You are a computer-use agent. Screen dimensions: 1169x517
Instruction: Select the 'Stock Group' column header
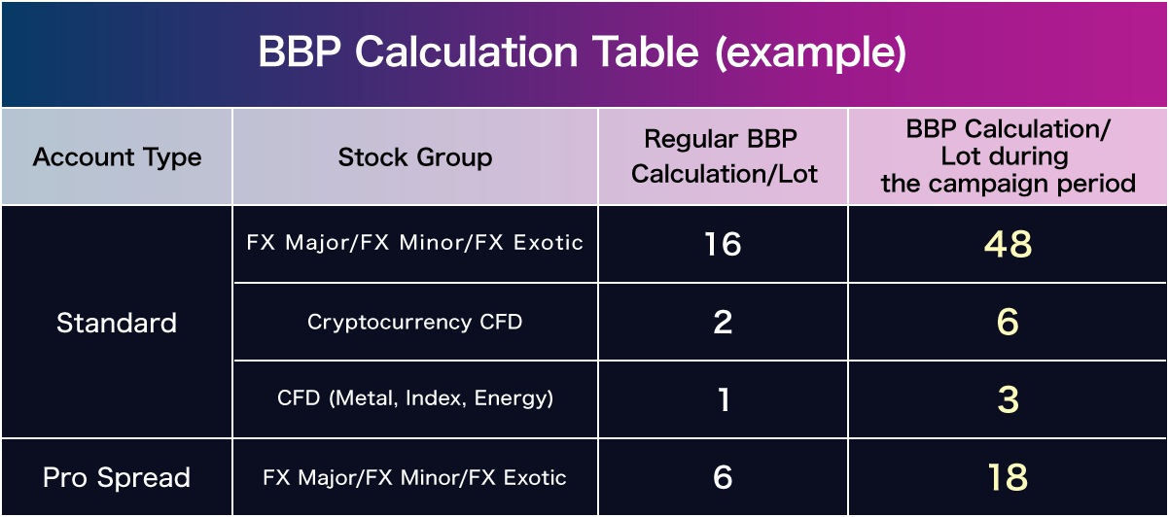pos(415,157)
